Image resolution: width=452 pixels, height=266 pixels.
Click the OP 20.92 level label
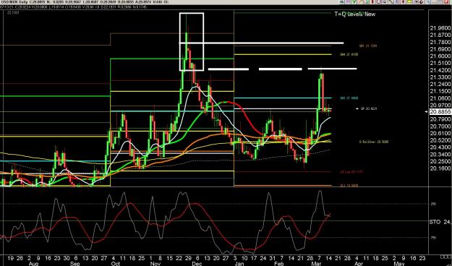coord(369,108)
